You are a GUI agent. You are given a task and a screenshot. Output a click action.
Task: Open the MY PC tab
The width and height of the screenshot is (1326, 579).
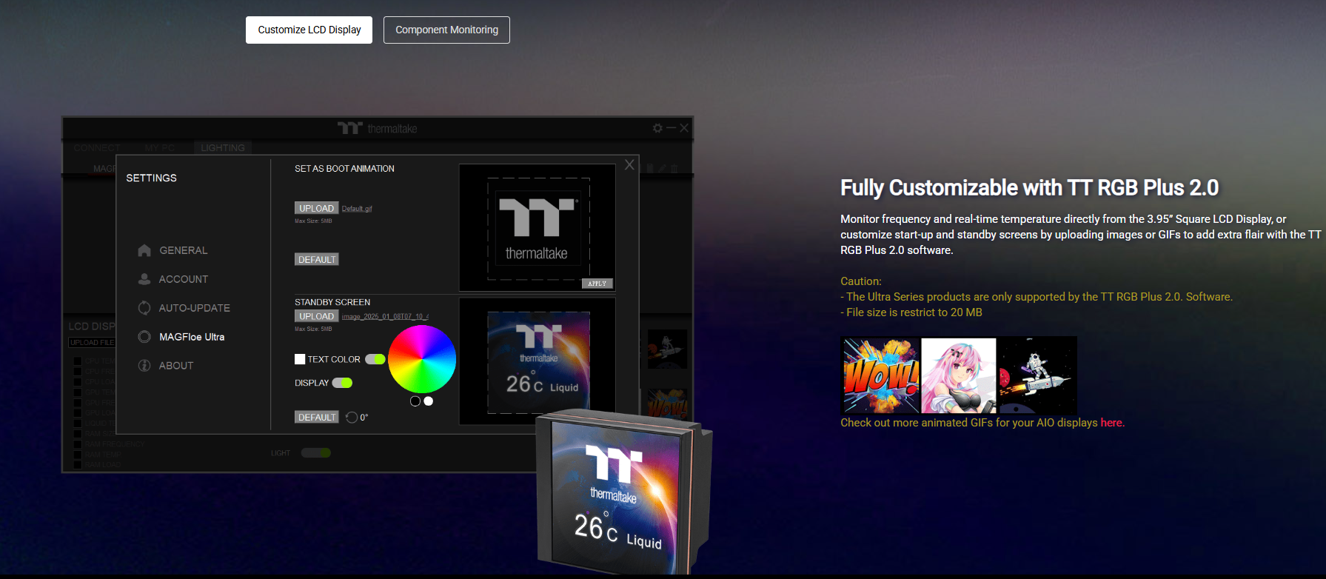tap(159, 147)
